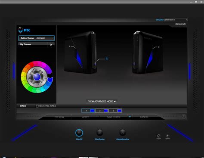Pick red on the color wheel

pyautogui.click(x=31, y=65)
